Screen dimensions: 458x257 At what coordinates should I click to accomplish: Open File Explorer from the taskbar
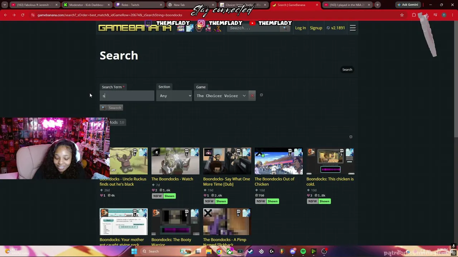click(209, 251)
